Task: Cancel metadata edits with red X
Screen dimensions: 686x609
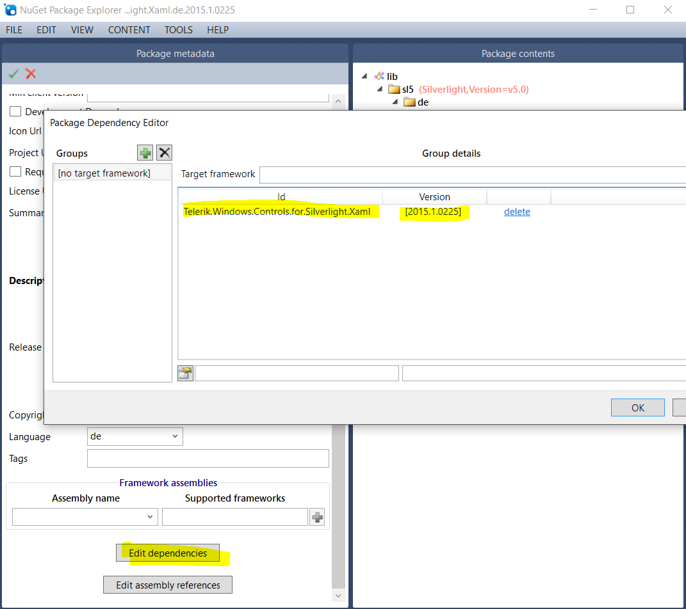Action: click(31, 74)
